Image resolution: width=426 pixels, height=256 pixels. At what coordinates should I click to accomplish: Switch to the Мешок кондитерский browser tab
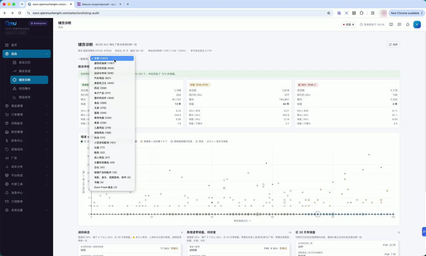pyautogui.click(x=99, y=4)
